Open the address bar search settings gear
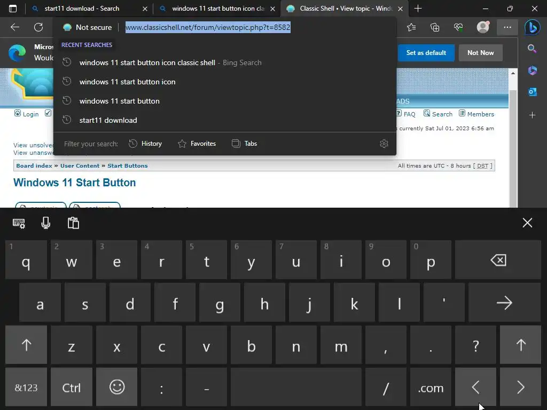 tap(384, 144)
